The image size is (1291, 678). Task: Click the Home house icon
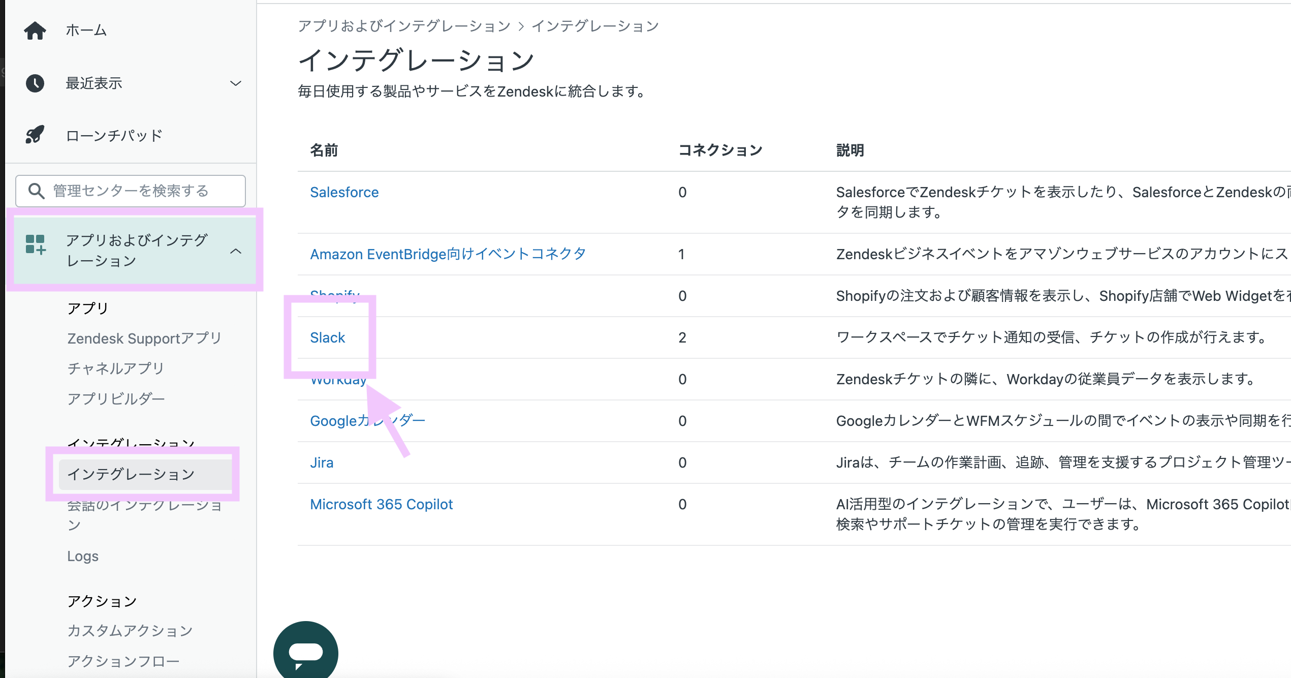[x=35, y=30]
